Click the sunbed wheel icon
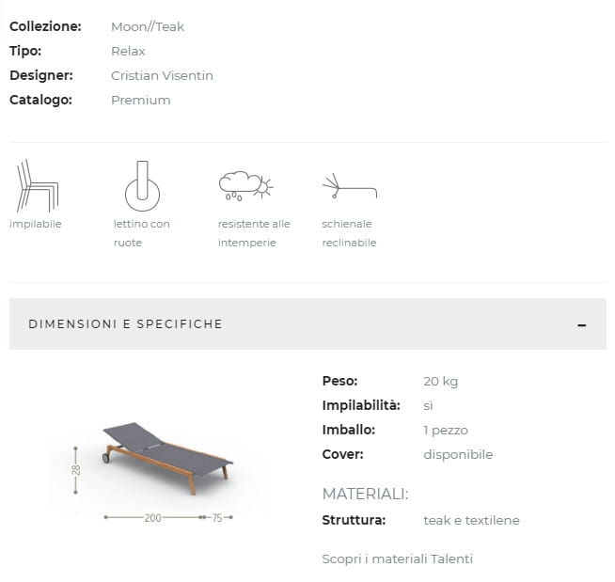 tap(142, 186)
